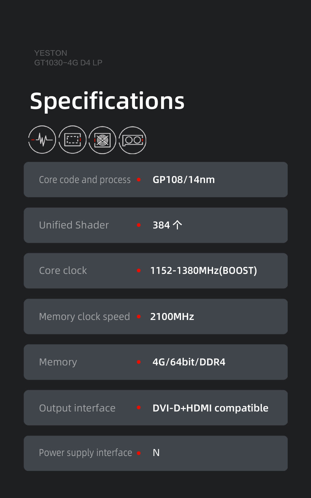Click the YESTON brand text
Image resolution: width=311 pixels, height=498 pixels.
coord(51,53)
